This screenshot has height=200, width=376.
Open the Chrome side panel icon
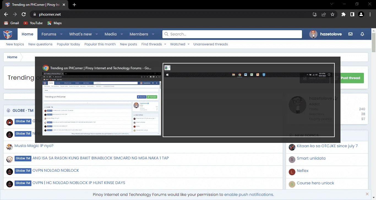(x=352, y=14)
